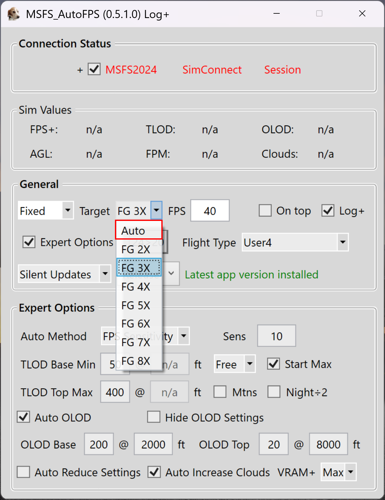385x500 pixels.
Task: Click the OLOD Base altitude 2000 field
Action: [153, 444]
